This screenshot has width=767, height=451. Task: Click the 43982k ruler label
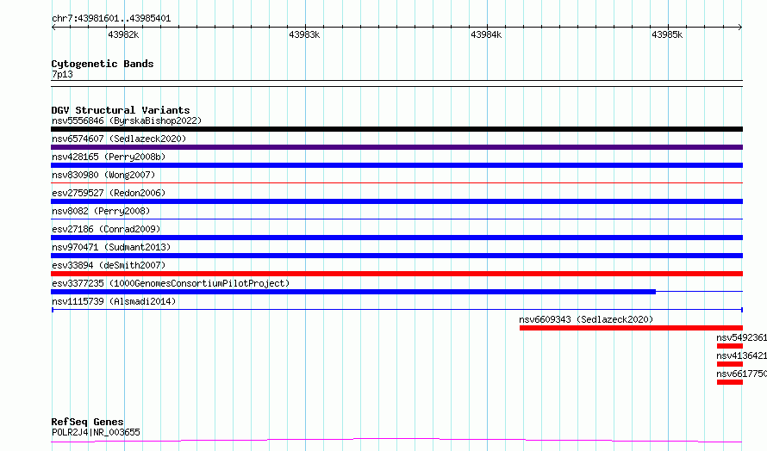tap(123, 34)
